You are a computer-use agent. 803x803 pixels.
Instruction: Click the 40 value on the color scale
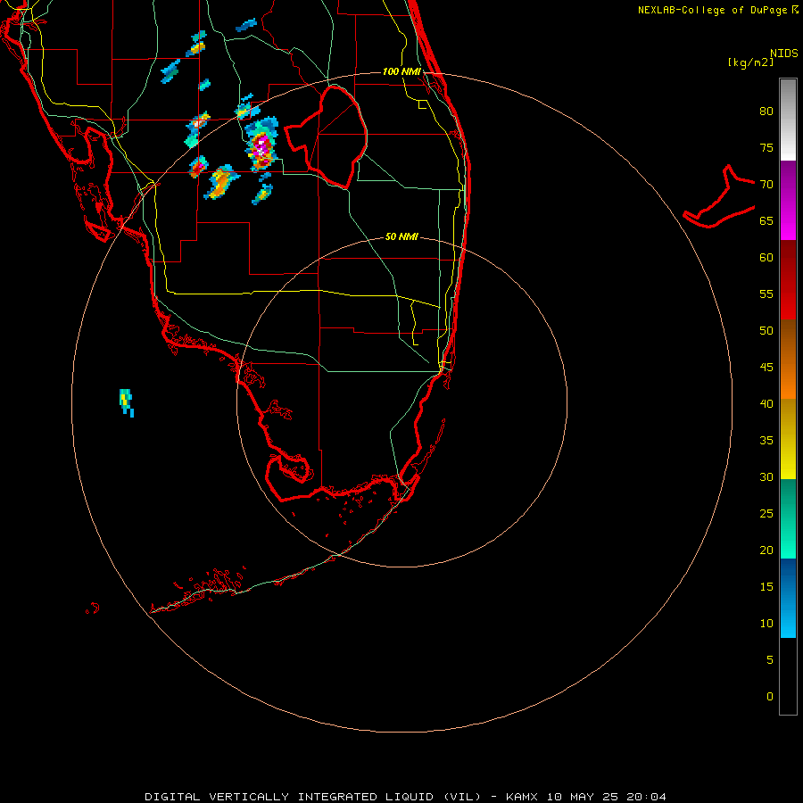click(x=766, y=404)
